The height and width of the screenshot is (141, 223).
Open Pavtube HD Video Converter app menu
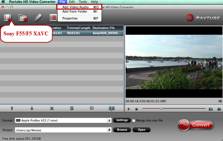point(32,2)
